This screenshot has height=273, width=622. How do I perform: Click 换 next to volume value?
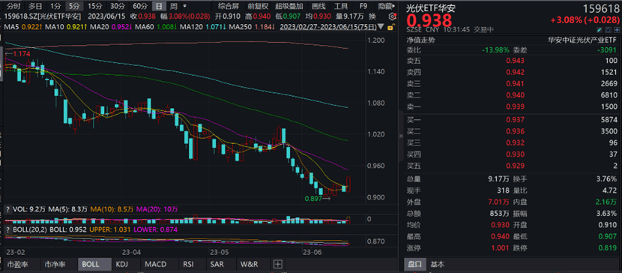[372, 16]
